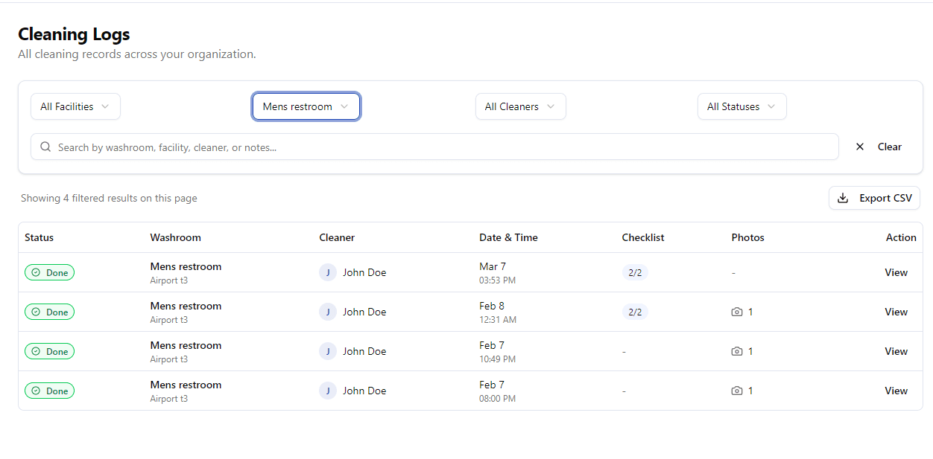This screenshot has height=459, width=933.
Task: Click the Date & Time column header
Action: pos(508,237)
